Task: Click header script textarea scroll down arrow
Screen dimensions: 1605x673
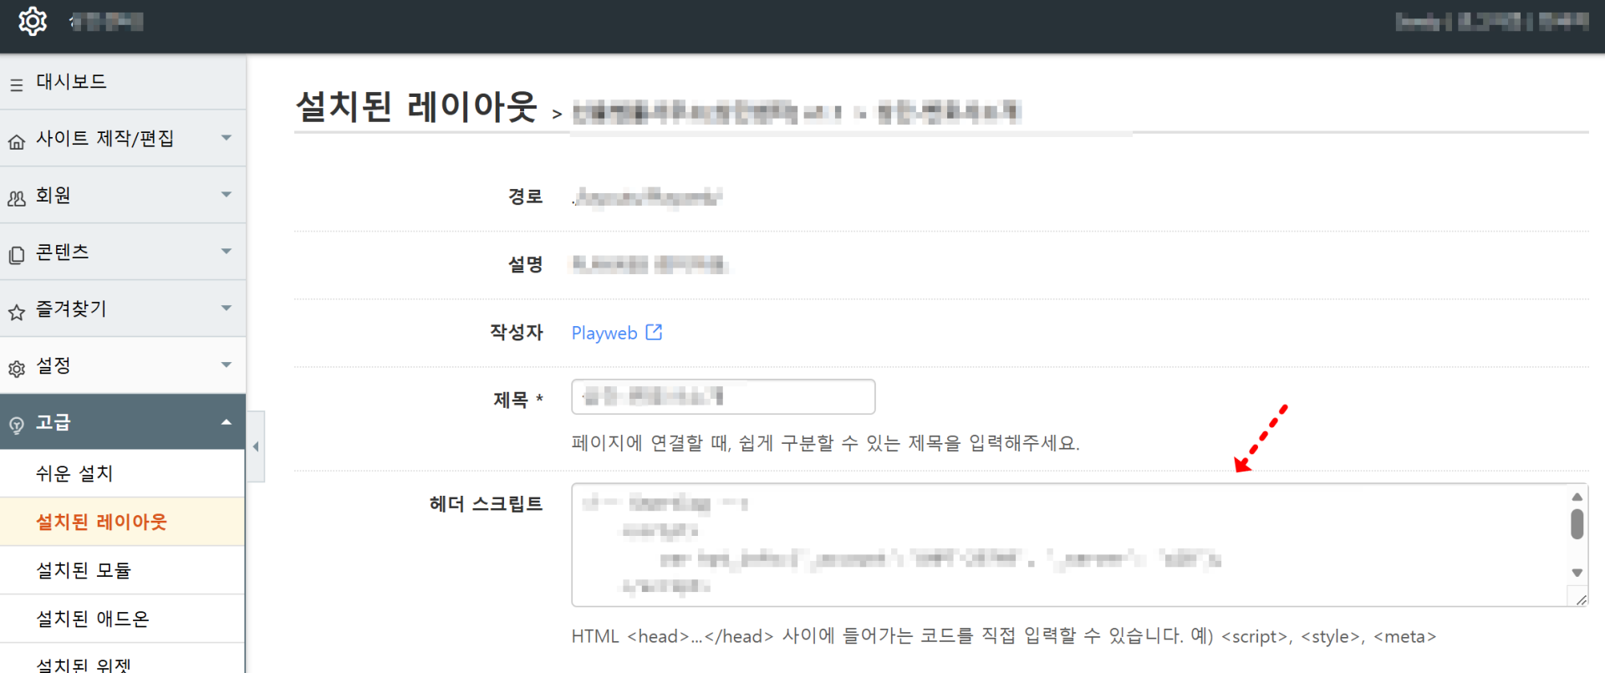Action: [1577, 573]
